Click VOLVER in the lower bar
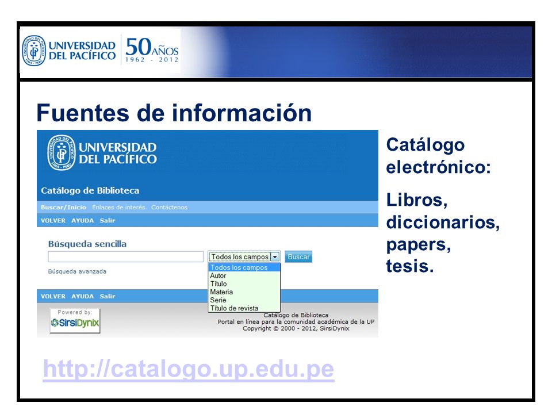552x414 pixels. pos(53,297)
